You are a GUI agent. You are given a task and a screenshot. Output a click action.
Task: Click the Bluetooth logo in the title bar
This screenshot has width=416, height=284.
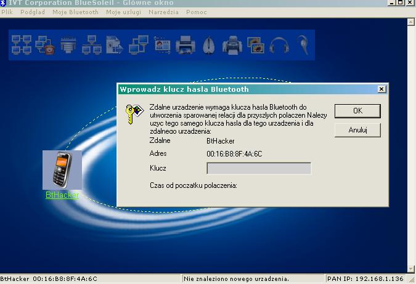3,3
